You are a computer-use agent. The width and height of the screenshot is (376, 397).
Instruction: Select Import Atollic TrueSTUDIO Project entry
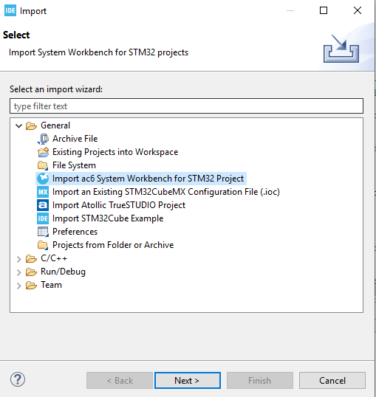119,205
